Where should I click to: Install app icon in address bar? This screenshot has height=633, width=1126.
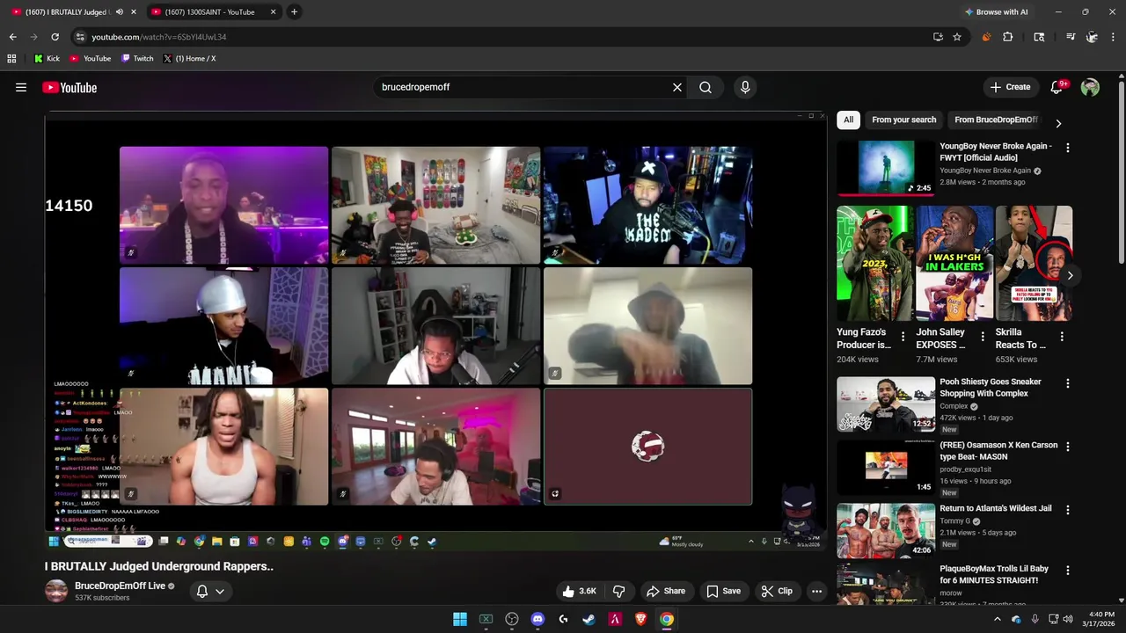938,37
